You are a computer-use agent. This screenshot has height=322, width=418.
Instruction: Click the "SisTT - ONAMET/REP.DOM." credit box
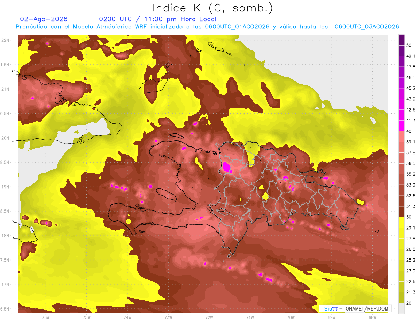click(x=355, y=308)
